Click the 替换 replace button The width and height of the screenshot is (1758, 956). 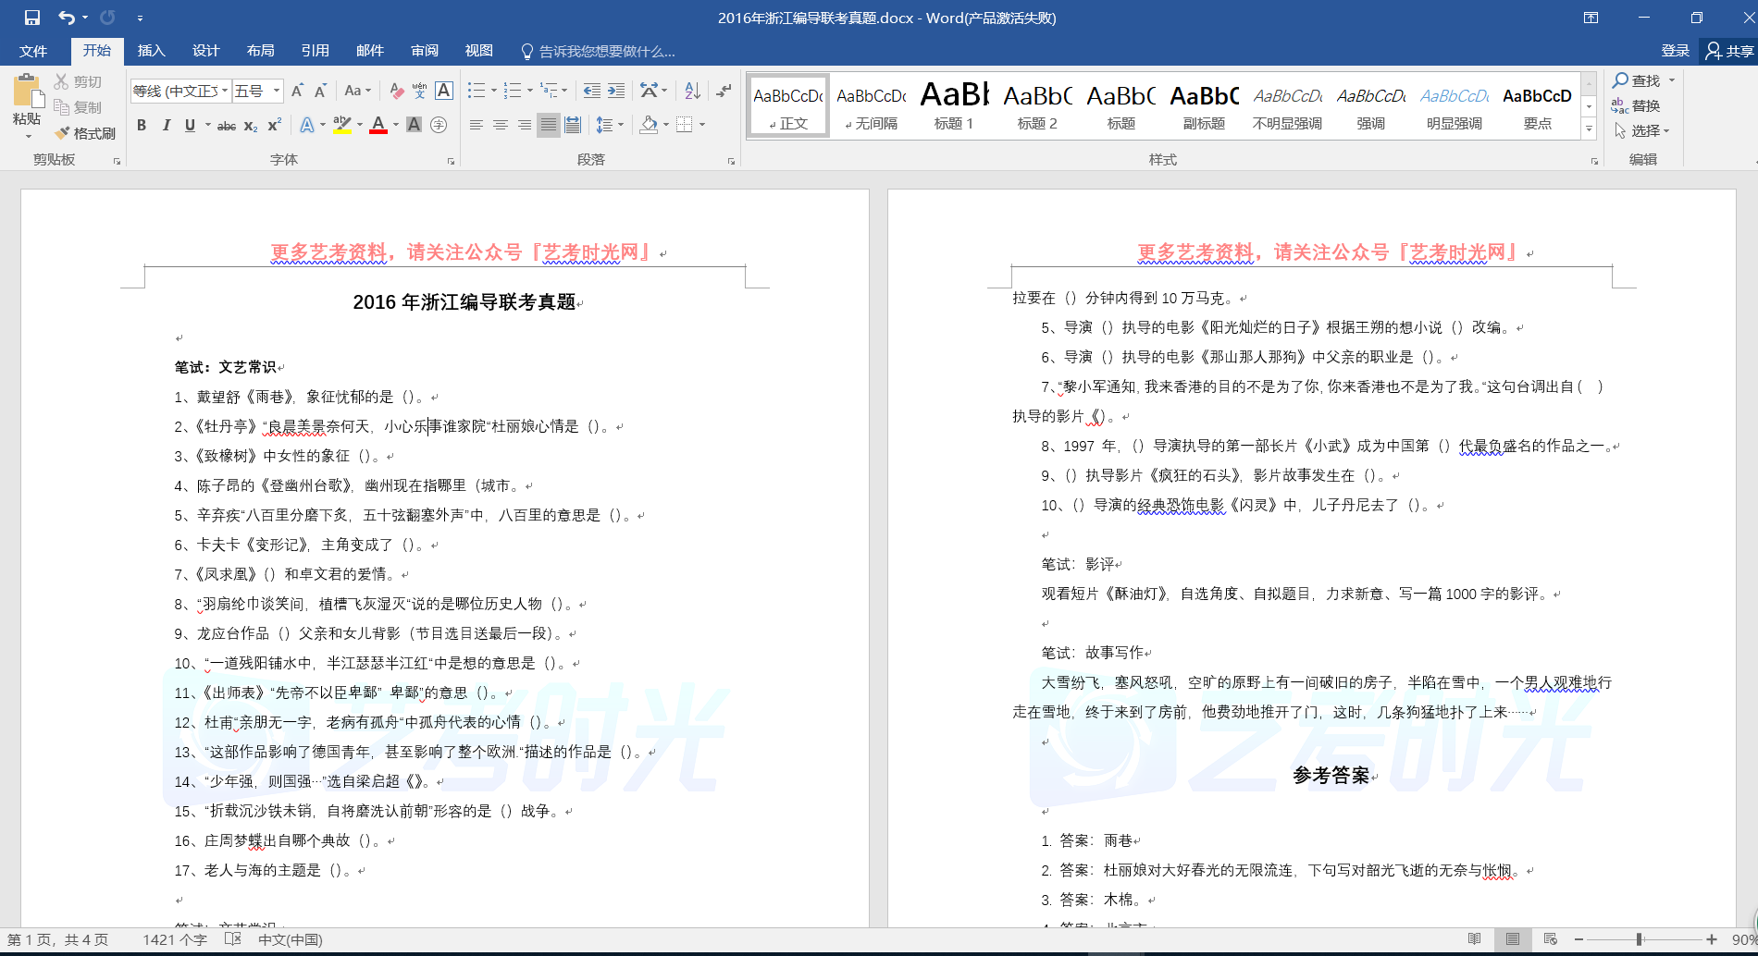(1636, 105)
